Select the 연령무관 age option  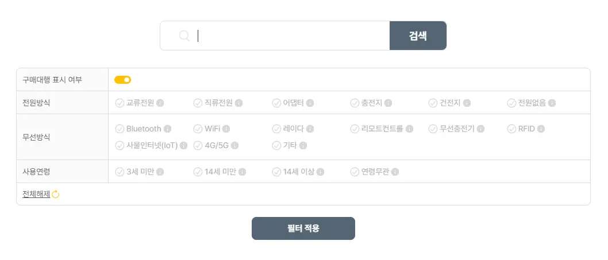[x=355, y=172]
